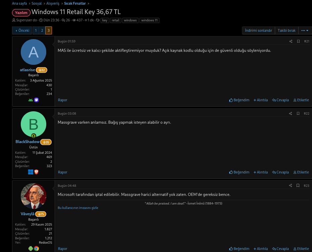
Task: Reply to Vâveylâ with Cevapla
Action: (x=280, y=249)
